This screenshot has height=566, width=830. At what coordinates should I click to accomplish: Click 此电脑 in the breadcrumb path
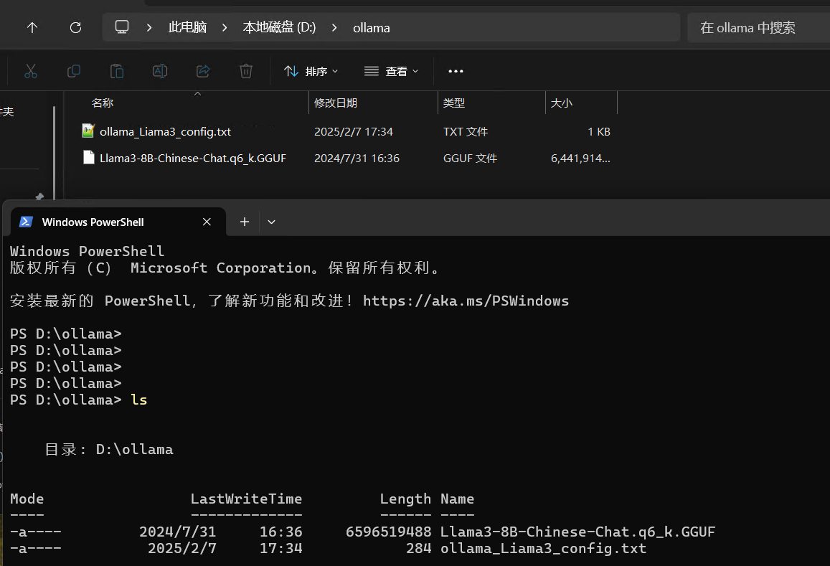pyautogui.click(x=187, y=27)
